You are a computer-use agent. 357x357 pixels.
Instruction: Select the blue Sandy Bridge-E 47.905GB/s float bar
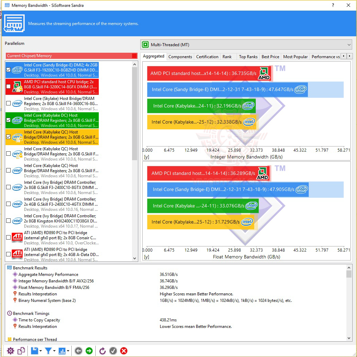click(x=228, y=189)
